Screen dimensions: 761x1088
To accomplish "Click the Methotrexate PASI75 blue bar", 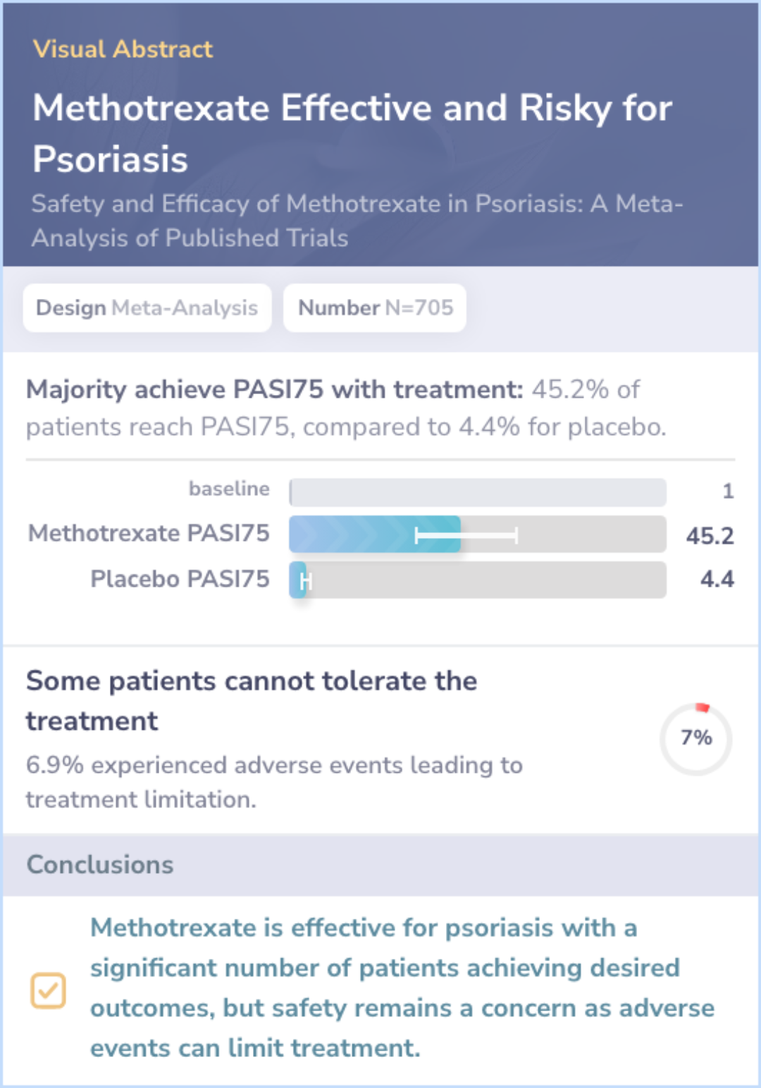I will (375, 534).
